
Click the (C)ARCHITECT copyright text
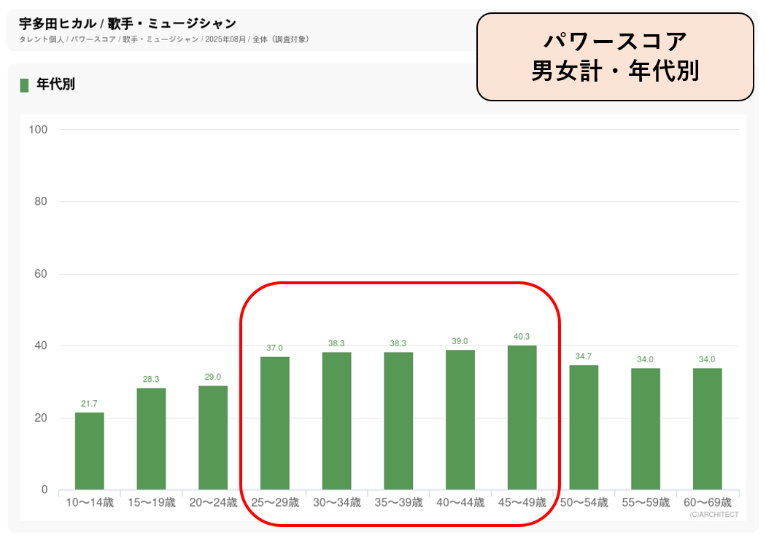pos(713,515)
